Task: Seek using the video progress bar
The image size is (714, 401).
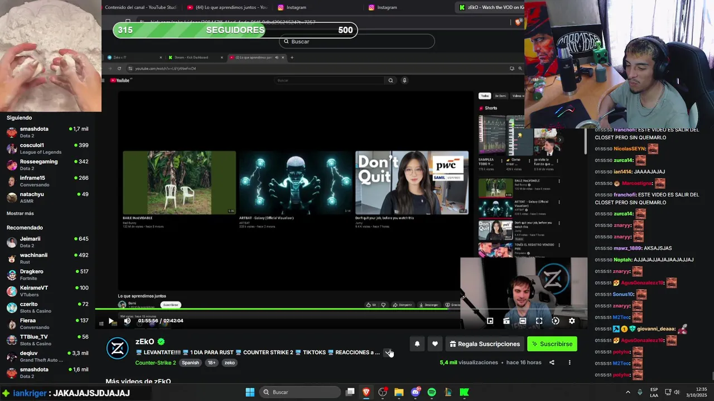Action: [x=341, y=309]
